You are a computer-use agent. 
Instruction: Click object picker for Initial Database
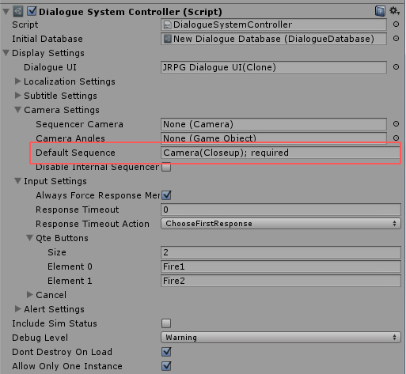[x=396, y=39]
